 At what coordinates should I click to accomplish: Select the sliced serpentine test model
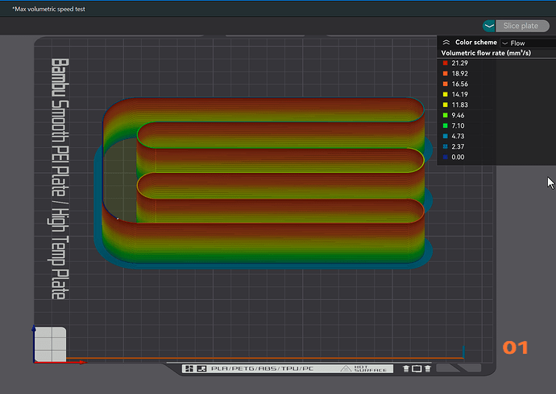pos(263,183)
